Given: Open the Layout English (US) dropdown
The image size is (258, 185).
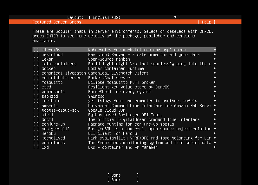Looking at the screenshot, I should 134,17.
